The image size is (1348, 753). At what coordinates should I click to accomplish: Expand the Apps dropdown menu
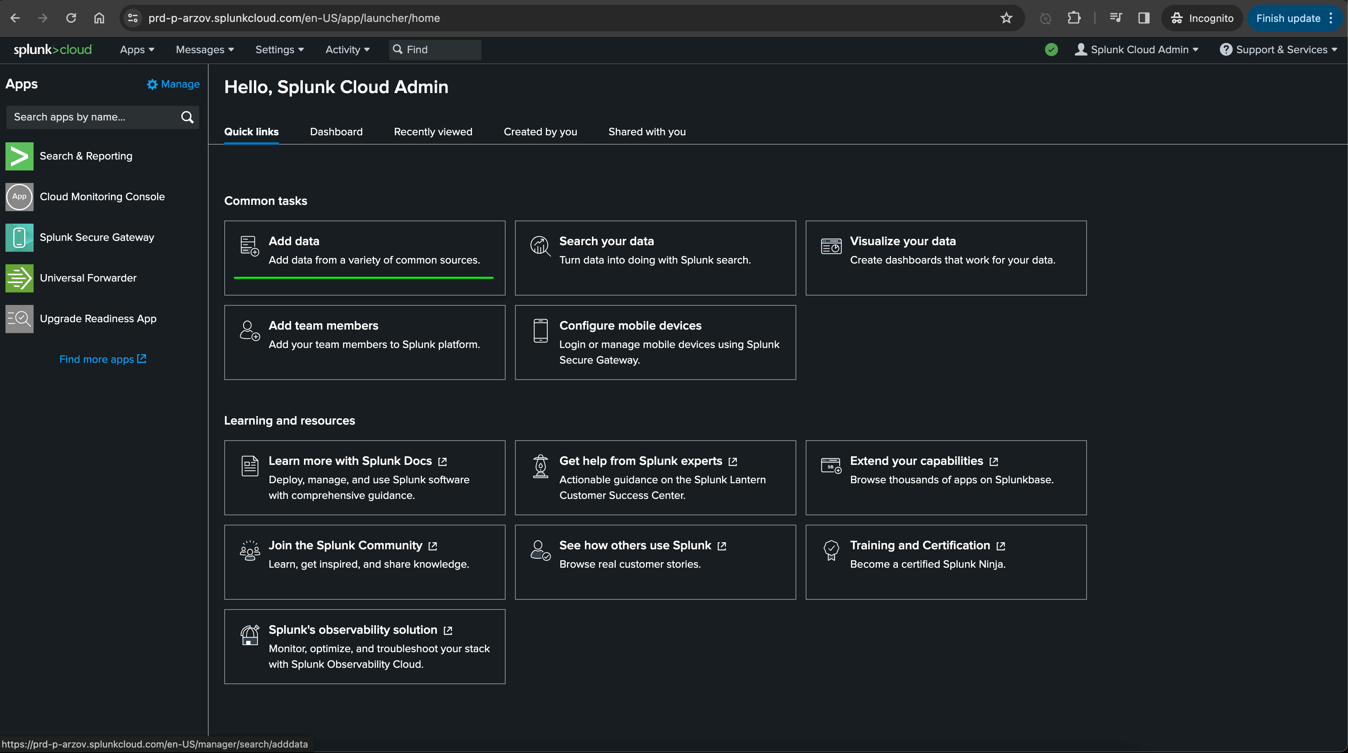[x=137, y=50]
